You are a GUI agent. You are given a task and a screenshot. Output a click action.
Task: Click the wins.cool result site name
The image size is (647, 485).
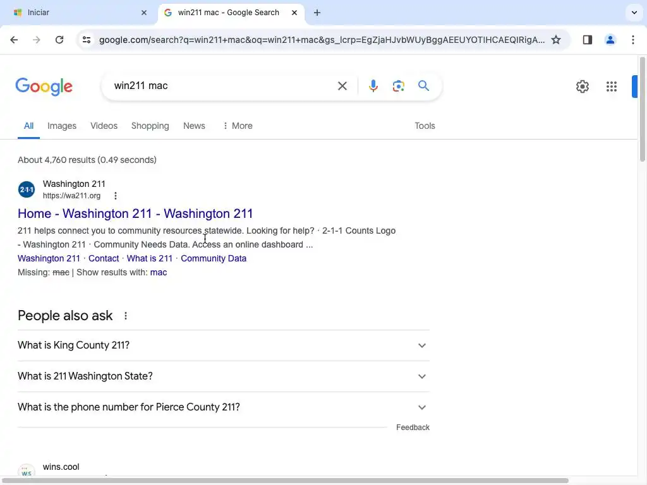pyautogui.click(x=61, y=467)
